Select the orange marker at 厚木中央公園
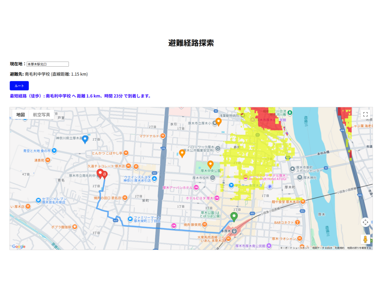This screenshot has width=385, height=288. 211,164
